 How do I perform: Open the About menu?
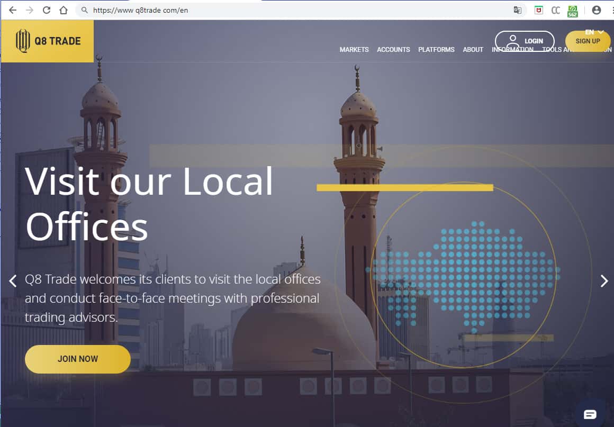coord(473,50)
